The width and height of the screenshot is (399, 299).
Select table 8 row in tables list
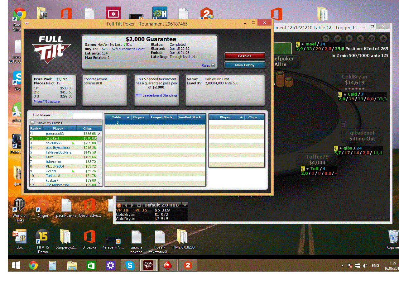(155, 122)
